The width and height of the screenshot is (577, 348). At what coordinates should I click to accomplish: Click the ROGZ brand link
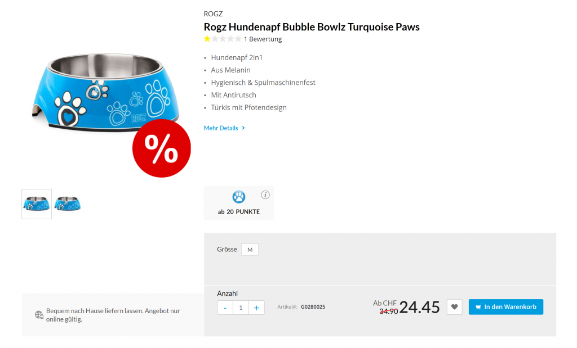tap(213, 14)
